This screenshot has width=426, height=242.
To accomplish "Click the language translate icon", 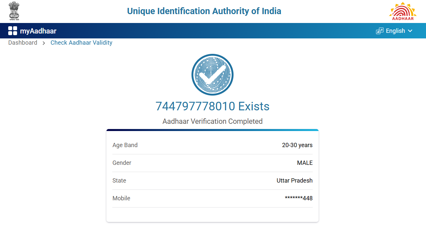I will [x=380, y=31].
